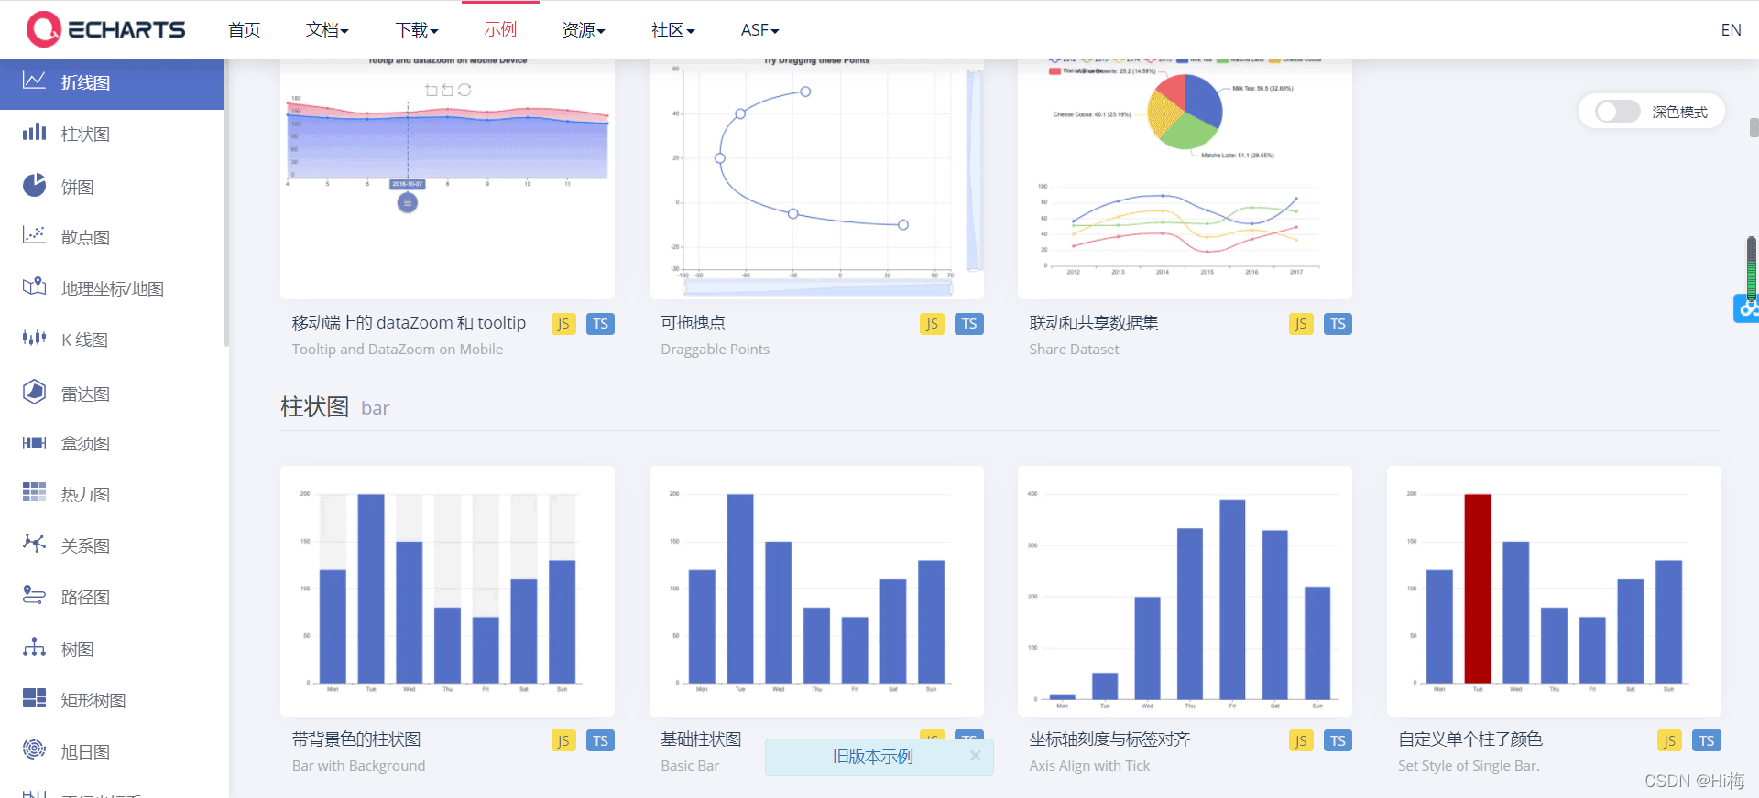
Task: Select the line chart icon in sidebar
Action: tap(35, 81)
